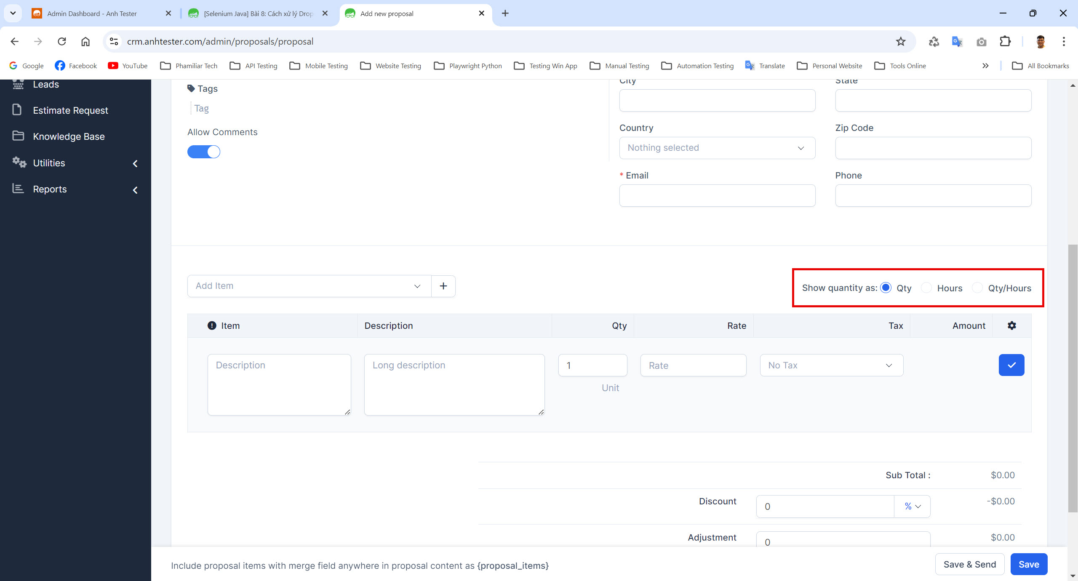
Task: Click the browser back arrow
Action: coord(15,41)
